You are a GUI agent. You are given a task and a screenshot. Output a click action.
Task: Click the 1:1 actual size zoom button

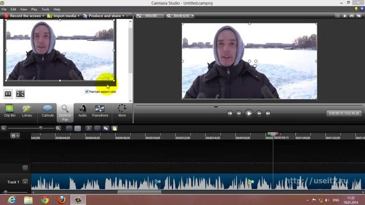point(8,94)
